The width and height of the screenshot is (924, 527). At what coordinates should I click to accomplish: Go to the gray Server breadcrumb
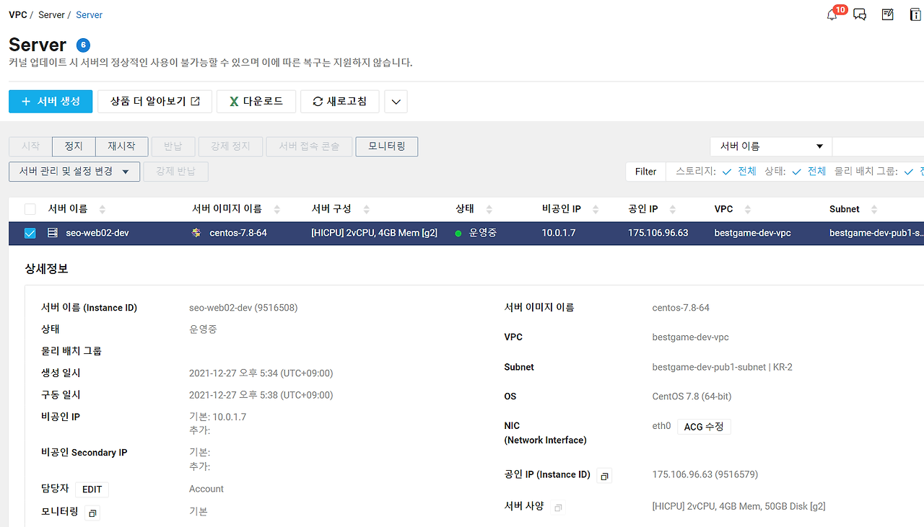pos(51,14)
